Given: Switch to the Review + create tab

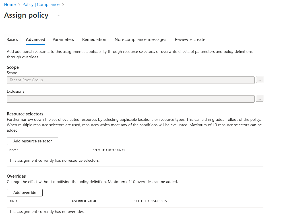Looking at the screenshot, I should (190, 40).
